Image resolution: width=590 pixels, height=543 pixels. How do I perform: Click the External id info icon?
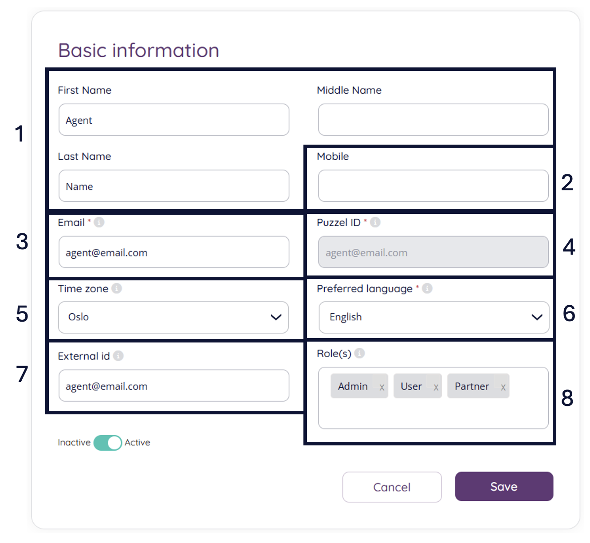tap(118, 356)
